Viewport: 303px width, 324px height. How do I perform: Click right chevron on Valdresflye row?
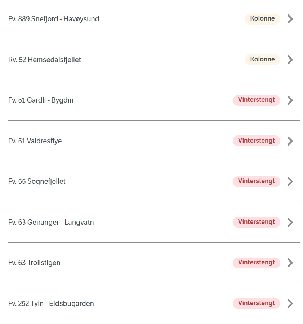pos(290,141)
